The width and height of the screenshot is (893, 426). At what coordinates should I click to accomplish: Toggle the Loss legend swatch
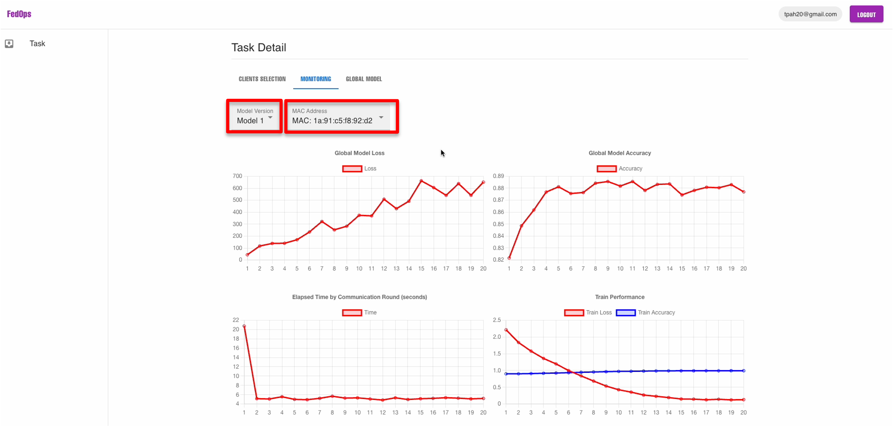pyautogui.click(x=352, y=169)
